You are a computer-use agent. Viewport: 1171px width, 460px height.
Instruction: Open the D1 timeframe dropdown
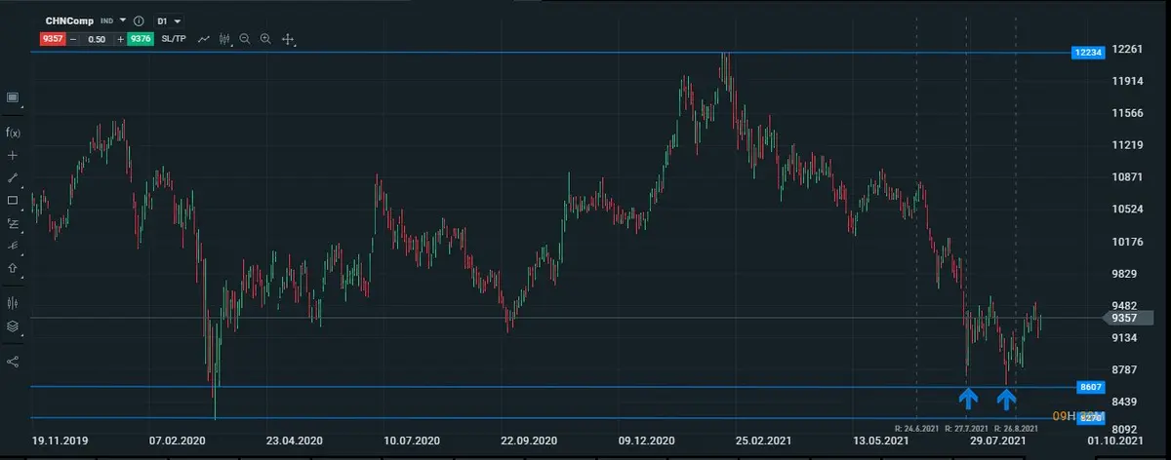click(x=169, y=20)
